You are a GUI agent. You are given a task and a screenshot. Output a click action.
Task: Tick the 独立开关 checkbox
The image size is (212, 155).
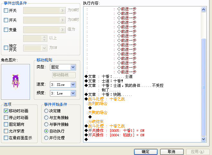6,48
